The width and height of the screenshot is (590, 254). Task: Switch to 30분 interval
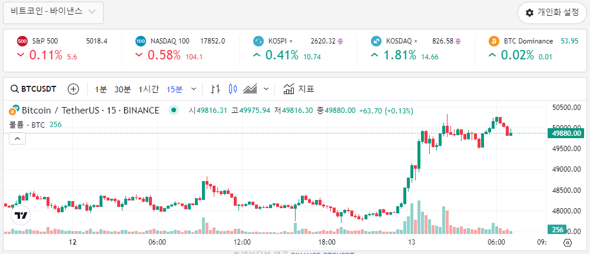(122, 89)
